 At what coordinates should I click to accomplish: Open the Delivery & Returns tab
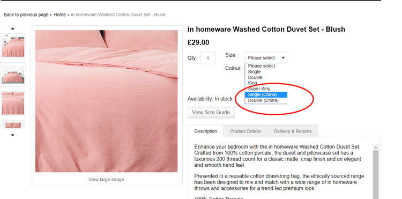pos(293,131)
